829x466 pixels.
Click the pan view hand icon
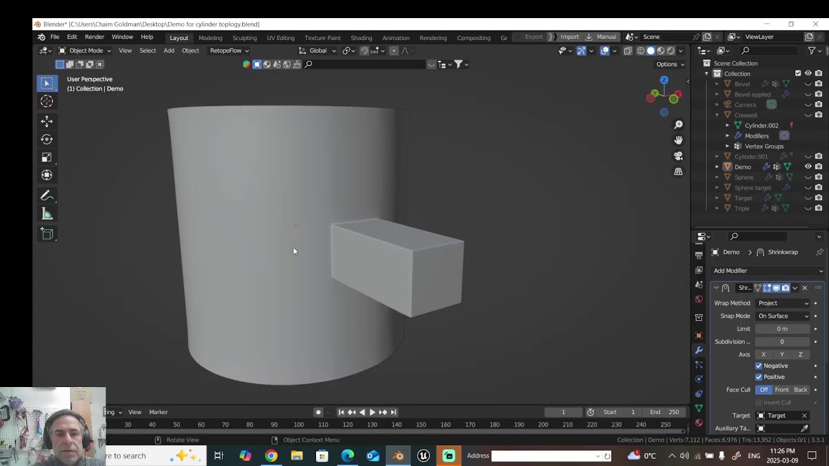[x=678, y=140]
